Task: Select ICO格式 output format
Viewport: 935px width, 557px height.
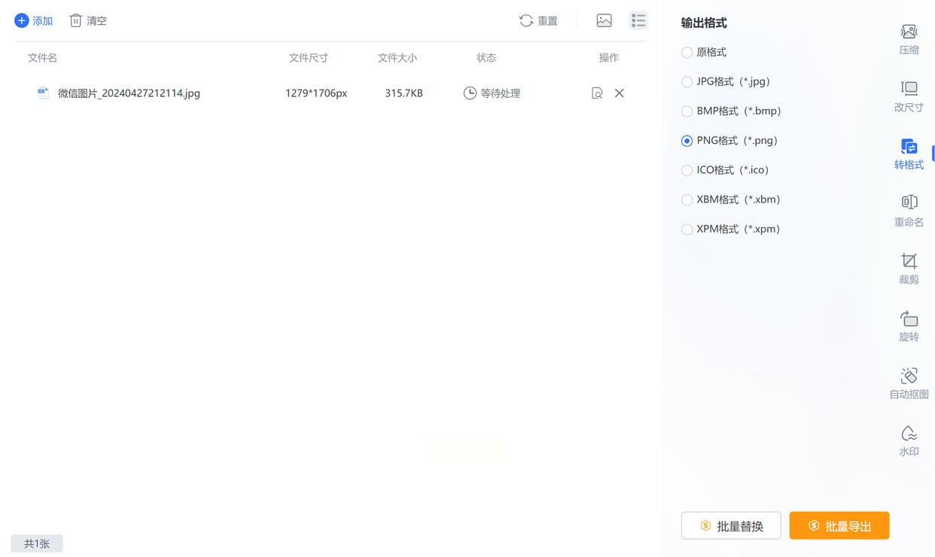Action: [687, 171]
